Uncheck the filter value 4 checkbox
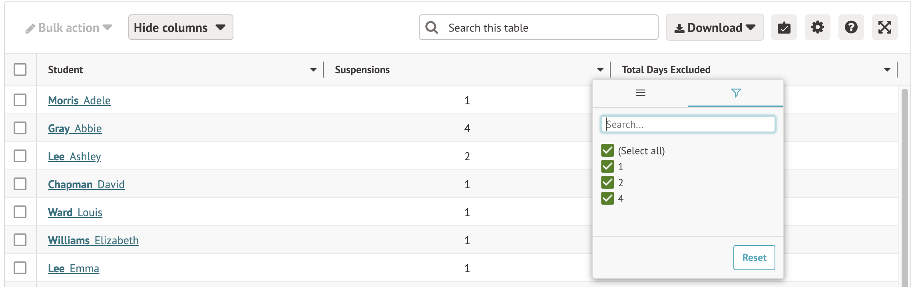The width and height of the screenshot is (916, 287). [x=607, y=198]
